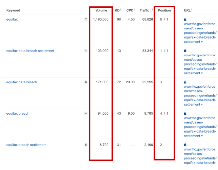Click the padlock icon in equifax row
The image size is (218, 170).
[x=185, y=19]
